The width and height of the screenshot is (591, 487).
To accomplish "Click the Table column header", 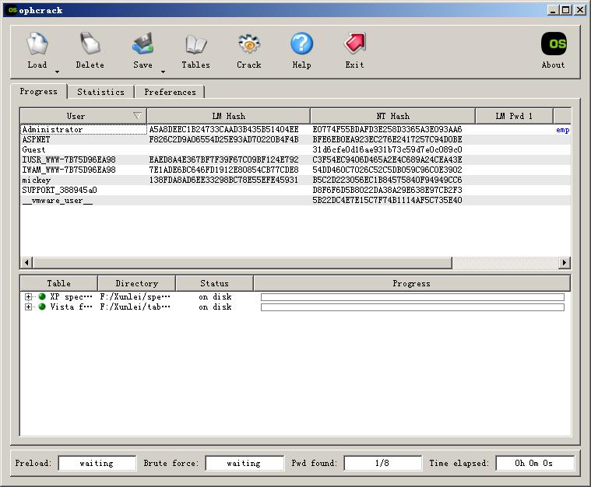I will pos(59,283).
